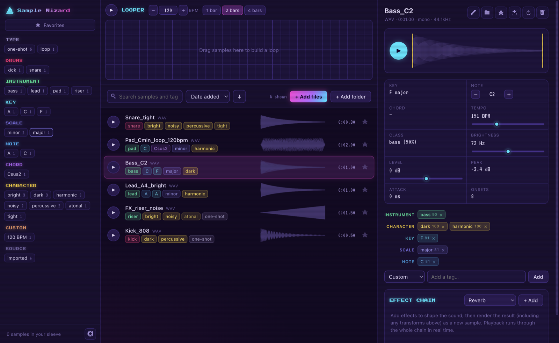The height and width of the screenshot is (343, 559).
Task: Remove the major 81 scale tag
Action: (x=443, y=250)
